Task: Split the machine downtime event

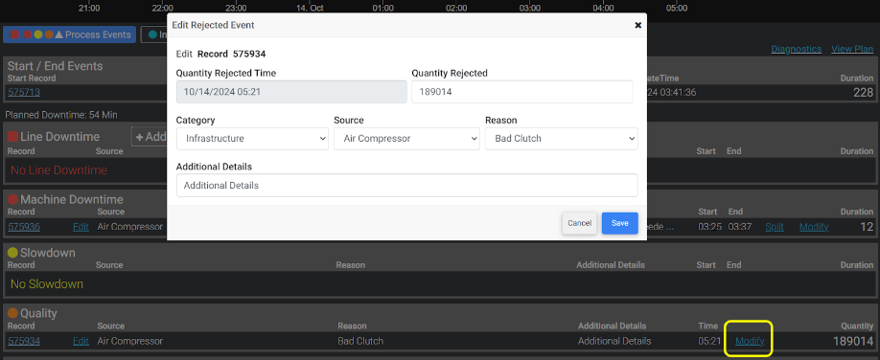Action: point(775,227)
